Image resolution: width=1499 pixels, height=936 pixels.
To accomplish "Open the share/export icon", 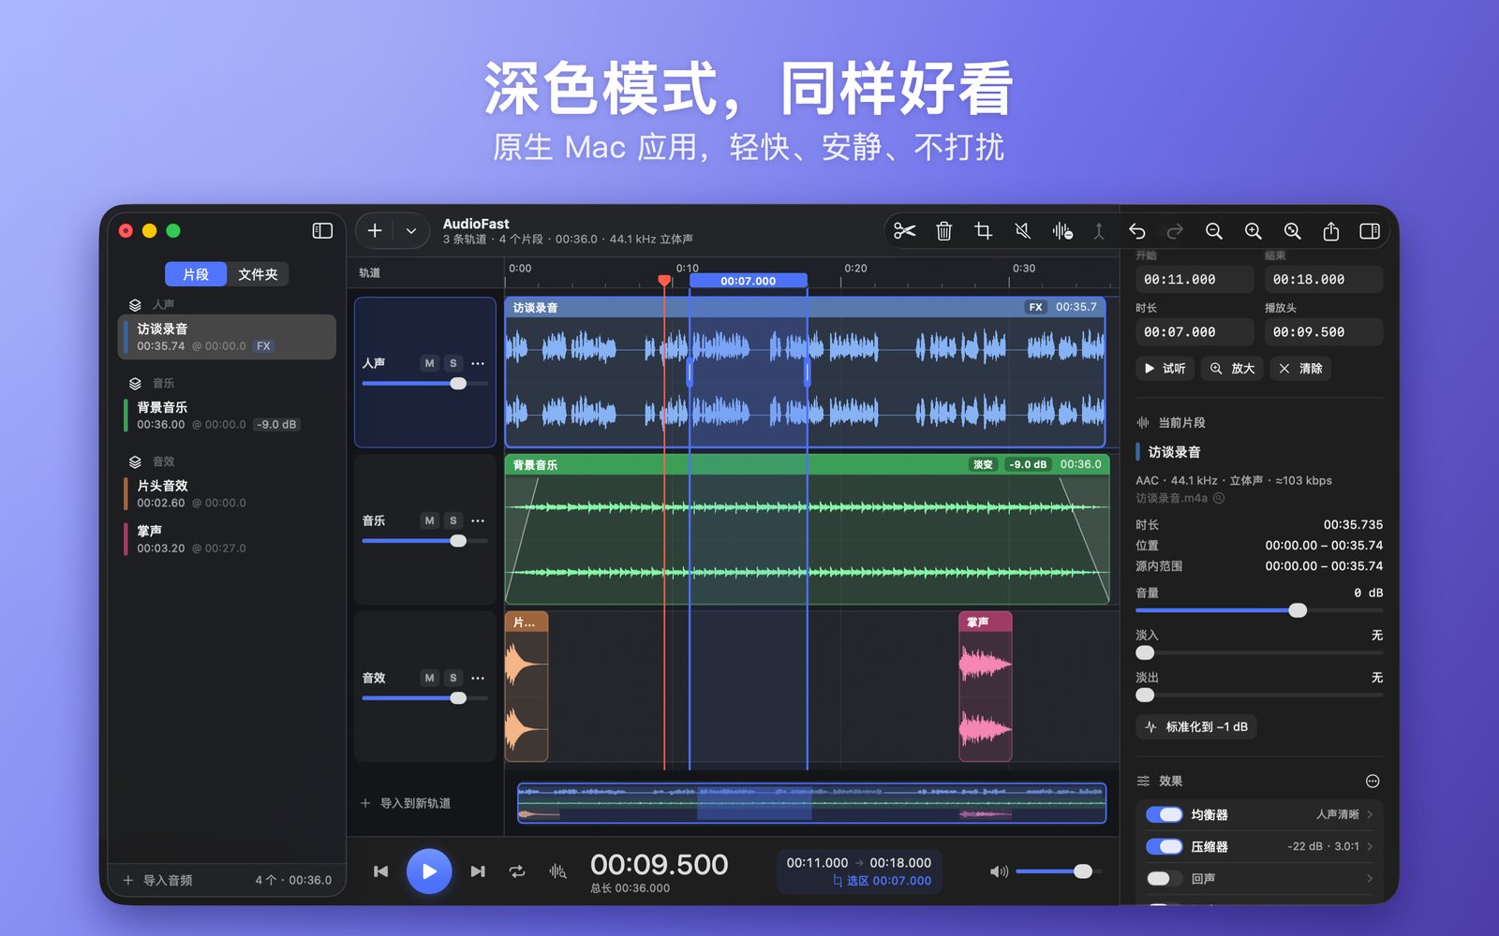I will coord(1330,231).
